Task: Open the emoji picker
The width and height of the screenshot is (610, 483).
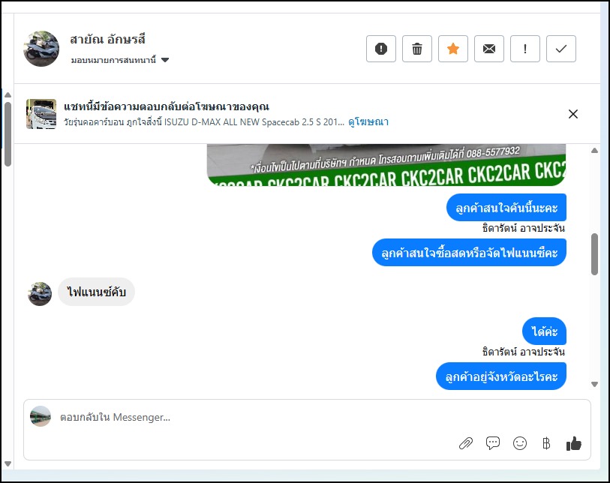Action: point(520,443)
